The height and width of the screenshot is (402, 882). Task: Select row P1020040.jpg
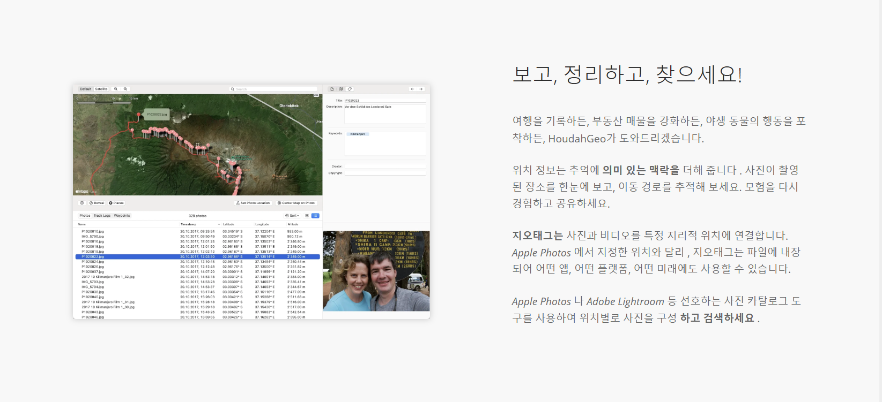click(198, 297)
